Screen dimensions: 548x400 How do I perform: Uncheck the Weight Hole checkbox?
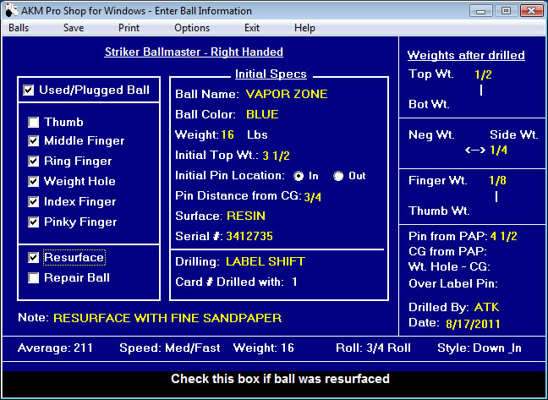coord(34,182)
